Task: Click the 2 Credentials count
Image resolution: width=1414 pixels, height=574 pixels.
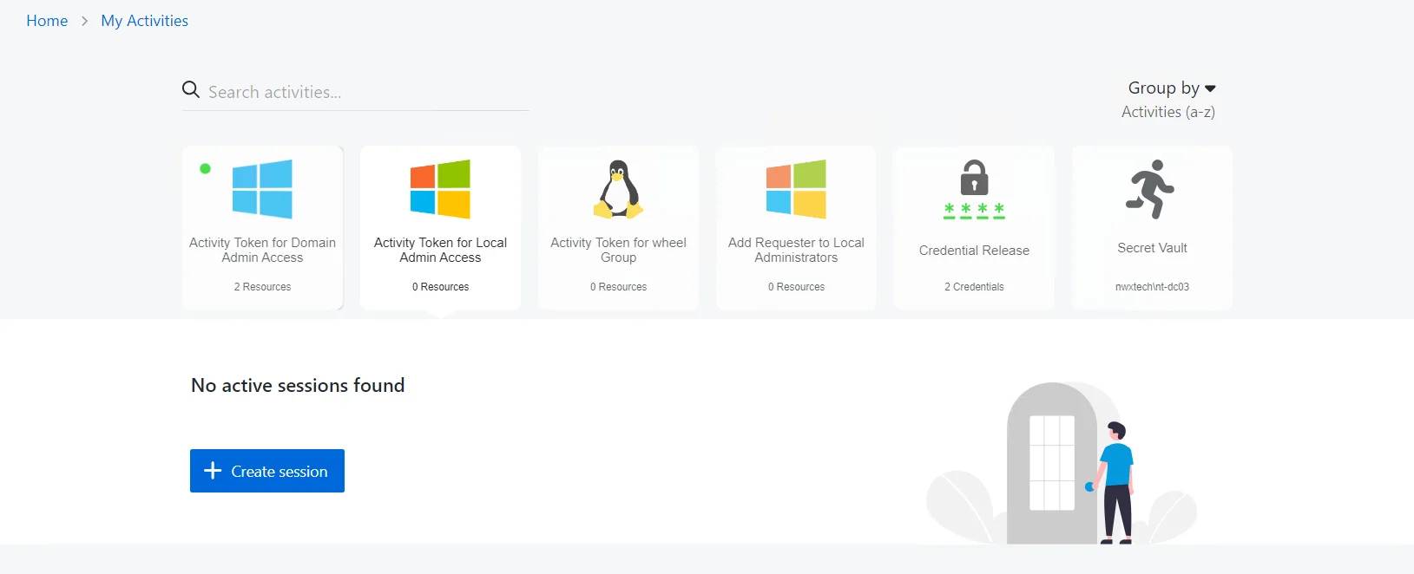Action: click(974, 287)
